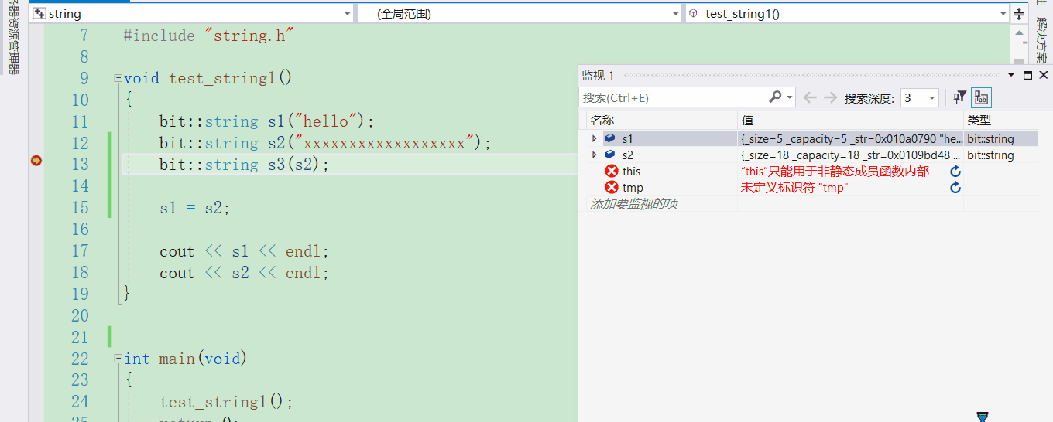
Task: Click the 监视 1 panel title
Action: [598, 75]
